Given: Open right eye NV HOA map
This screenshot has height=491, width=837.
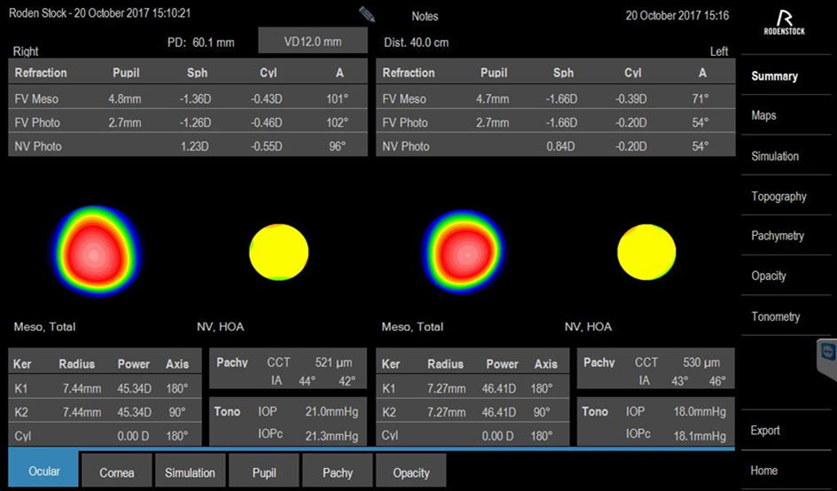Looking at the screenshot, I should [278, 252].
